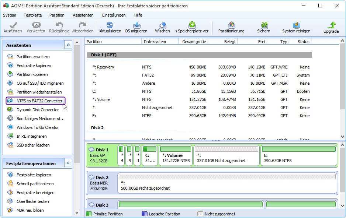346x218 pixels.
Task: Choose Festplatte bereinigen operation
Action: point(31,193)
